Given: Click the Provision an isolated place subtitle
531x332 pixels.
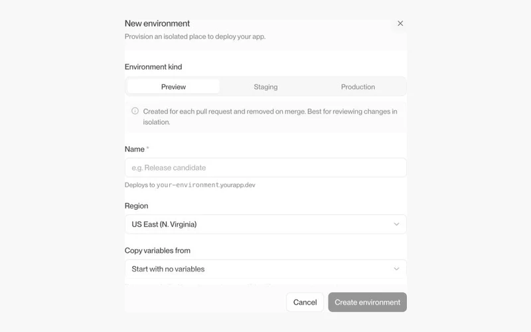Looking at the screenshot, I should pyautogui.click(x=195, y=37).
